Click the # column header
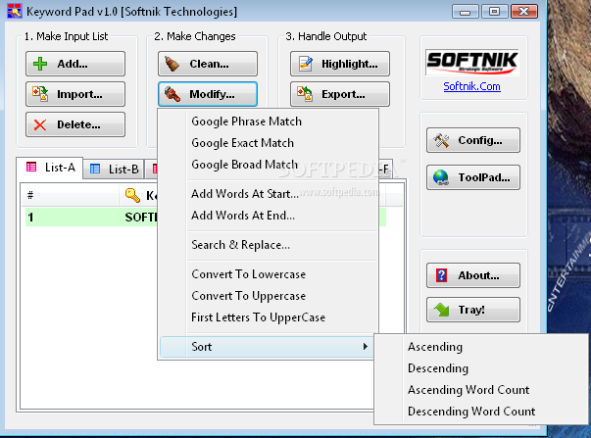 [x=70, y=195]
